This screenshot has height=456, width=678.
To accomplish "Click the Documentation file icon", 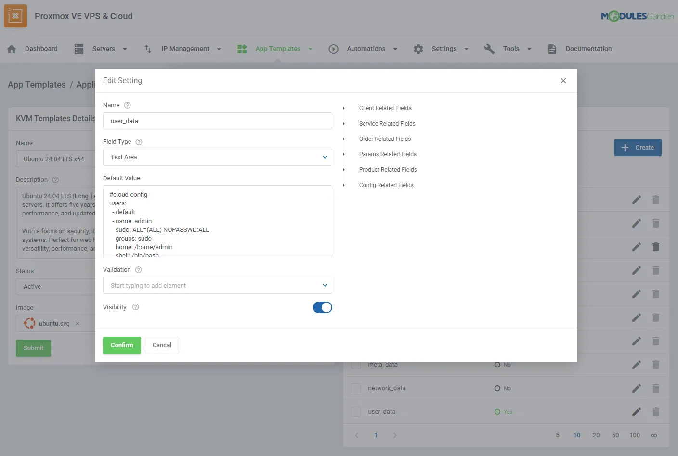I will pyautogui.click(x=552, y=49).
